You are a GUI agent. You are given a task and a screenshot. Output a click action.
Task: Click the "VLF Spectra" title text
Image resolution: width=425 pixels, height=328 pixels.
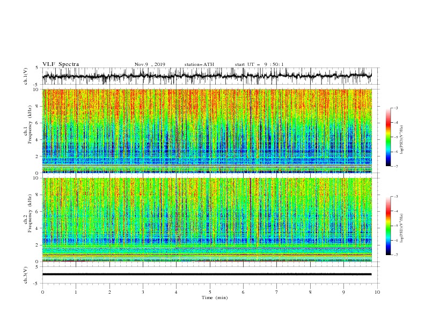tap(61, 64)
